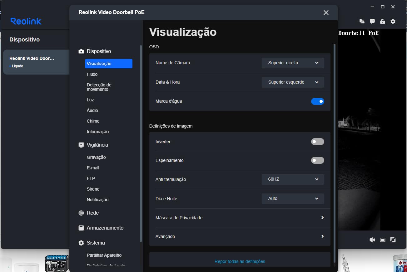Open the Luz settings page
This screenshot has width=407, height=272.
90,100
